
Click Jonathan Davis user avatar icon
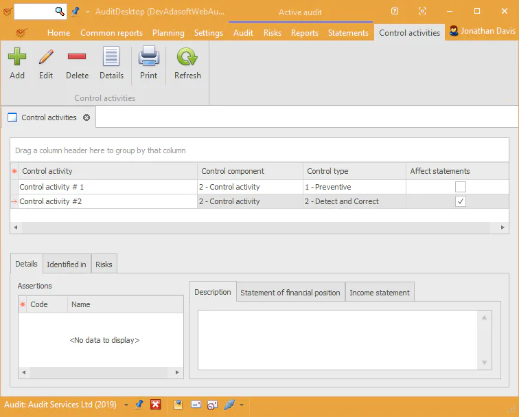click(454, 31)
